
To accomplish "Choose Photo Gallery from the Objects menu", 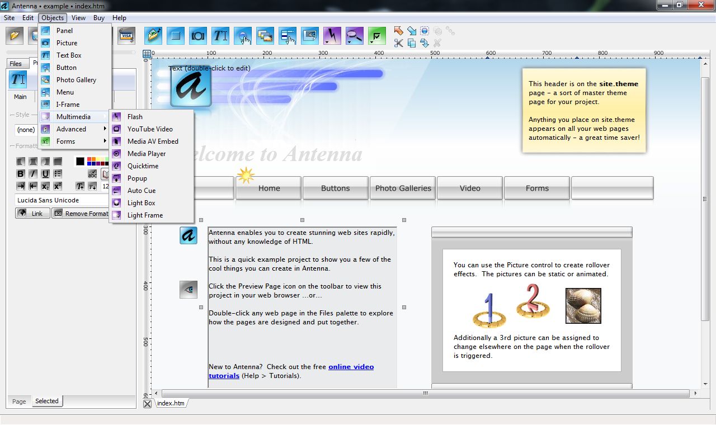I will click(74, 80).
